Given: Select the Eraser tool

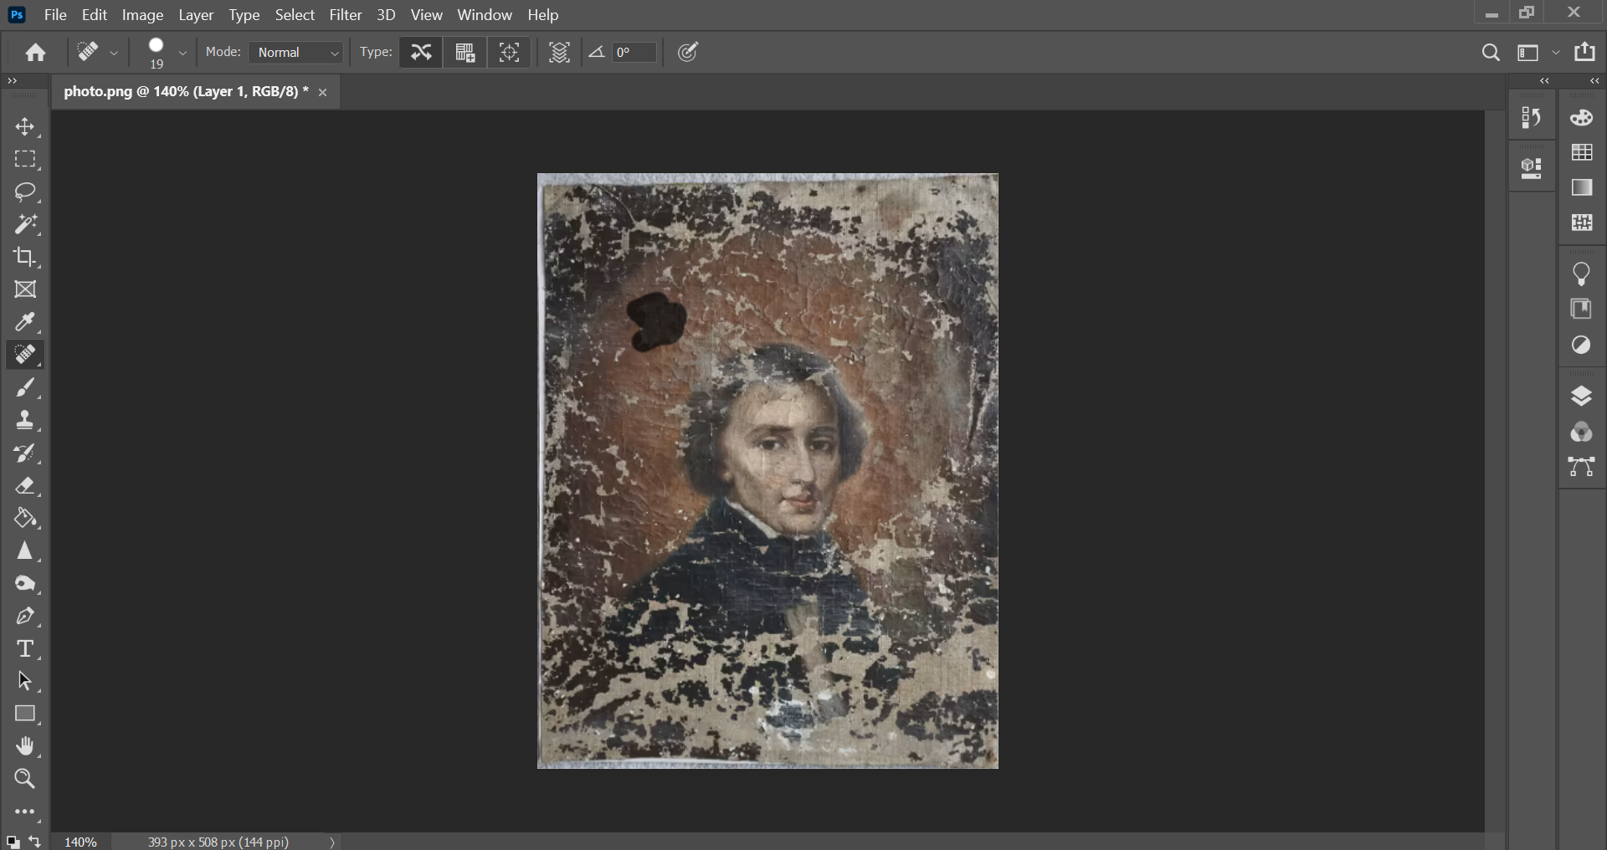Looking at the screenshot, I should point(25,486).
